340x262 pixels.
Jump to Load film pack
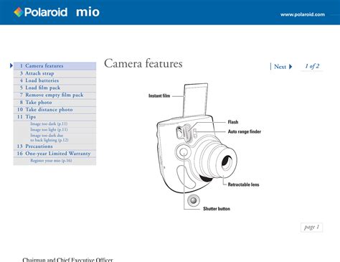point(55,88)
